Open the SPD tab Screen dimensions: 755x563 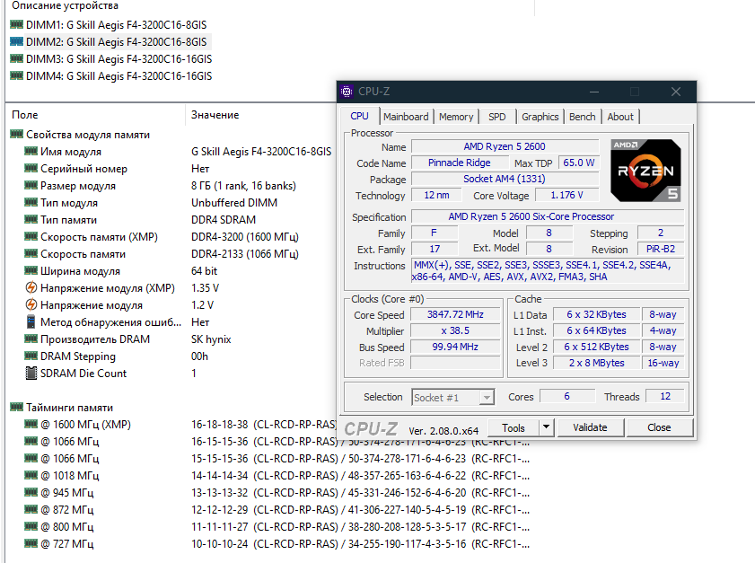click(496, 117)
